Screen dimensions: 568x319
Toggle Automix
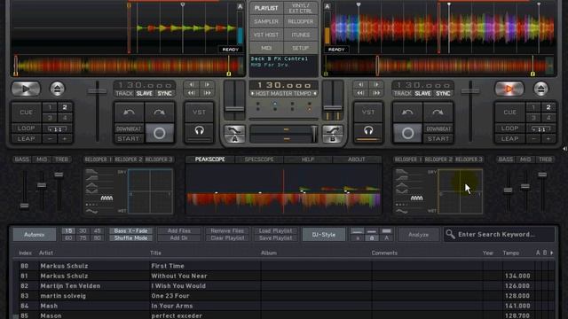(35, 235)
